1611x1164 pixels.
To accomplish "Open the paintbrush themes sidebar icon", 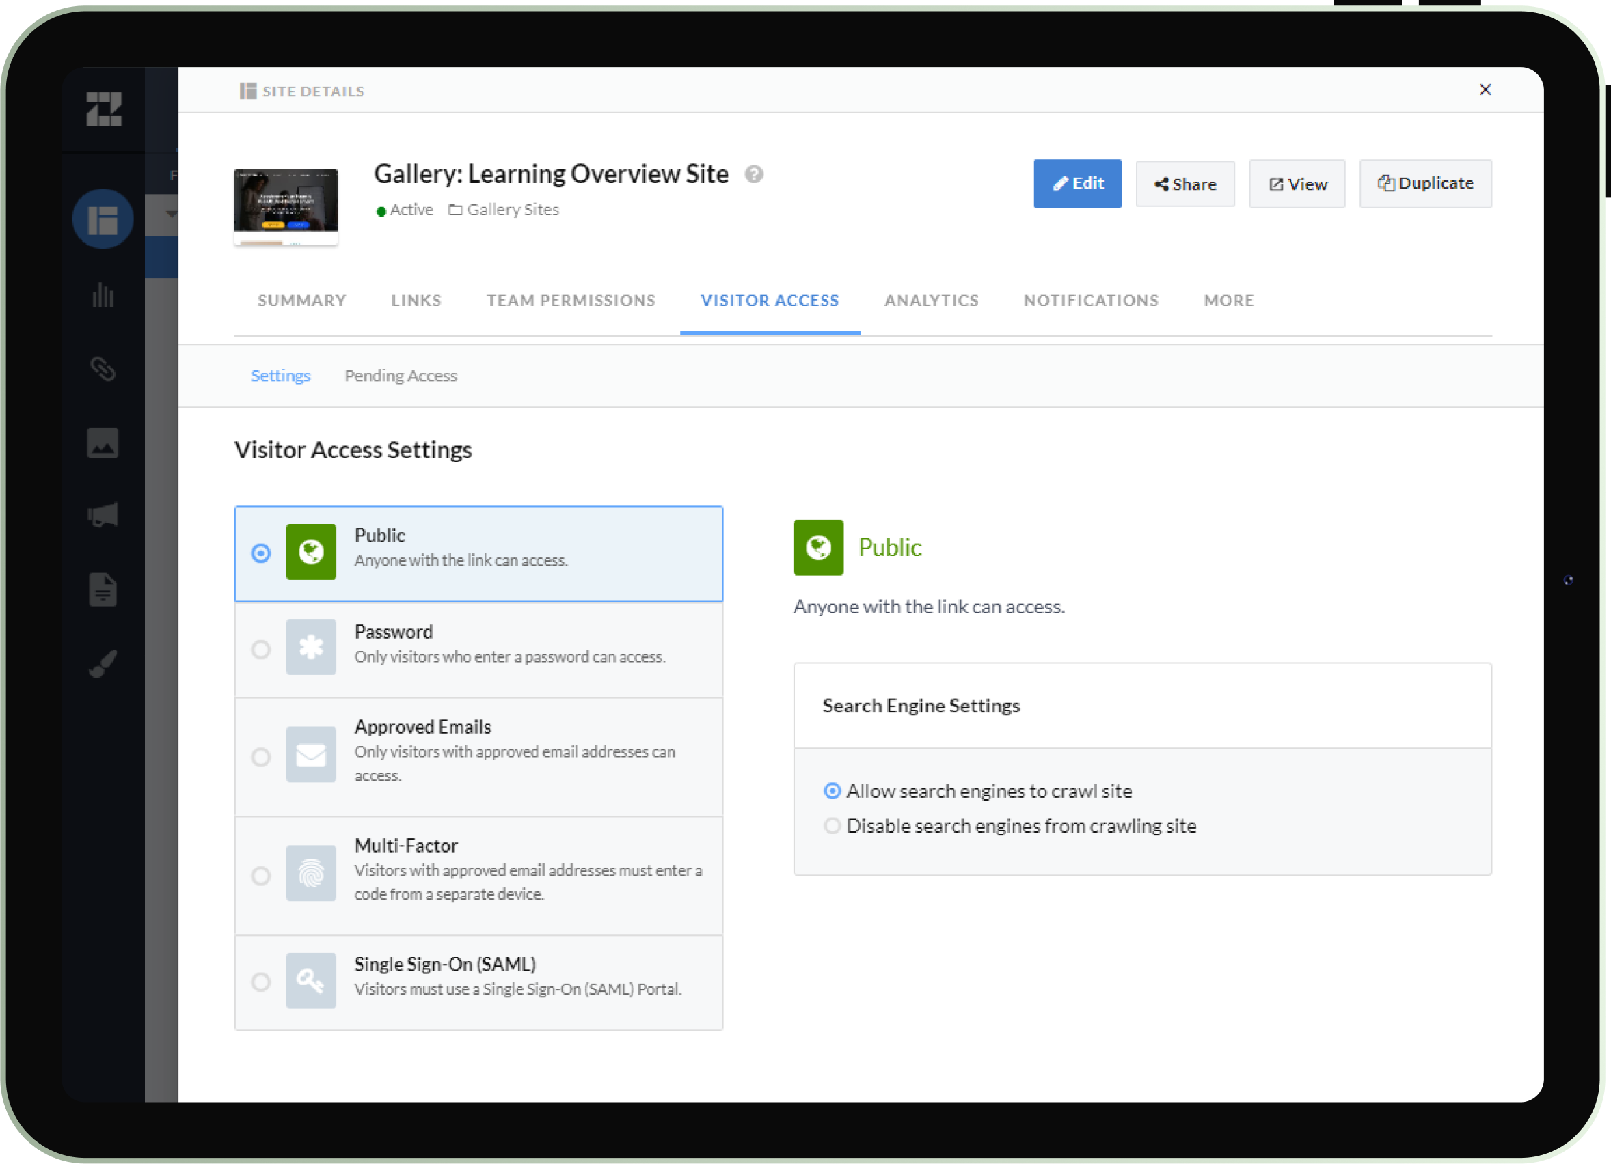I will (103, 665).
